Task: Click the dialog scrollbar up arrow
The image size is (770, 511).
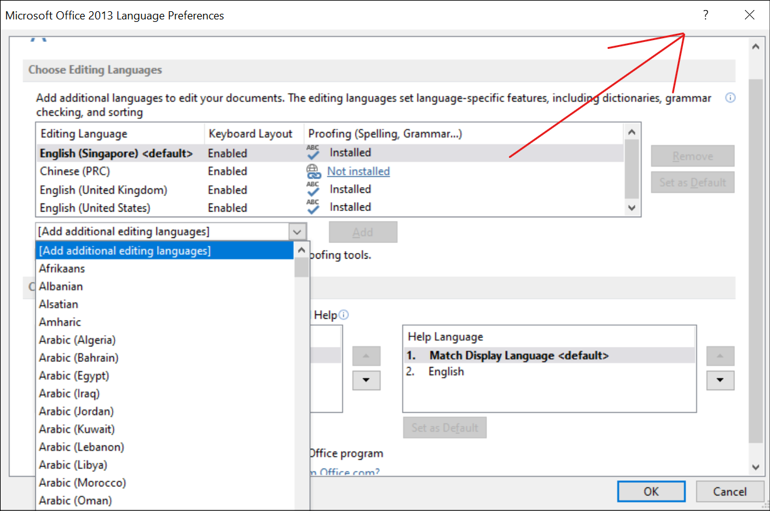Action: (755, 46)
